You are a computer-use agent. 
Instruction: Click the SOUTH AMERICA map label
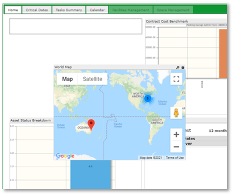pos(157,121)
